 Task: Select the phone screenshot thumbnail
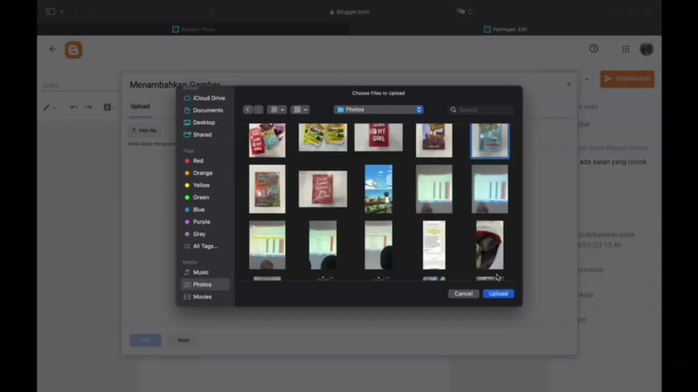click(x=434, y=245)
